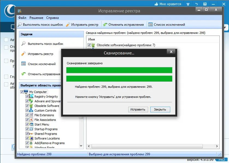
Task: Click the trash icon in Obsolete software results row
Action: coord(93,45)
